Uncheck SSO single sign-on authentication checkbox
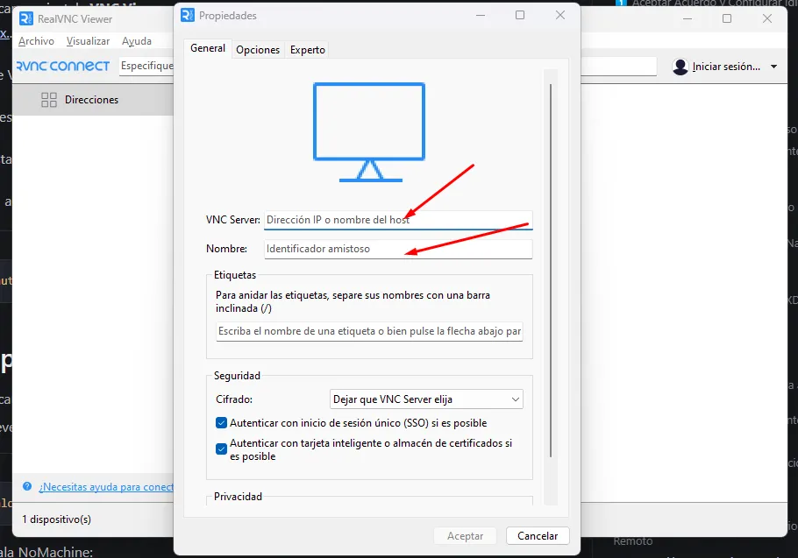This screenshot has width=798, height=558. coord(221,423)
